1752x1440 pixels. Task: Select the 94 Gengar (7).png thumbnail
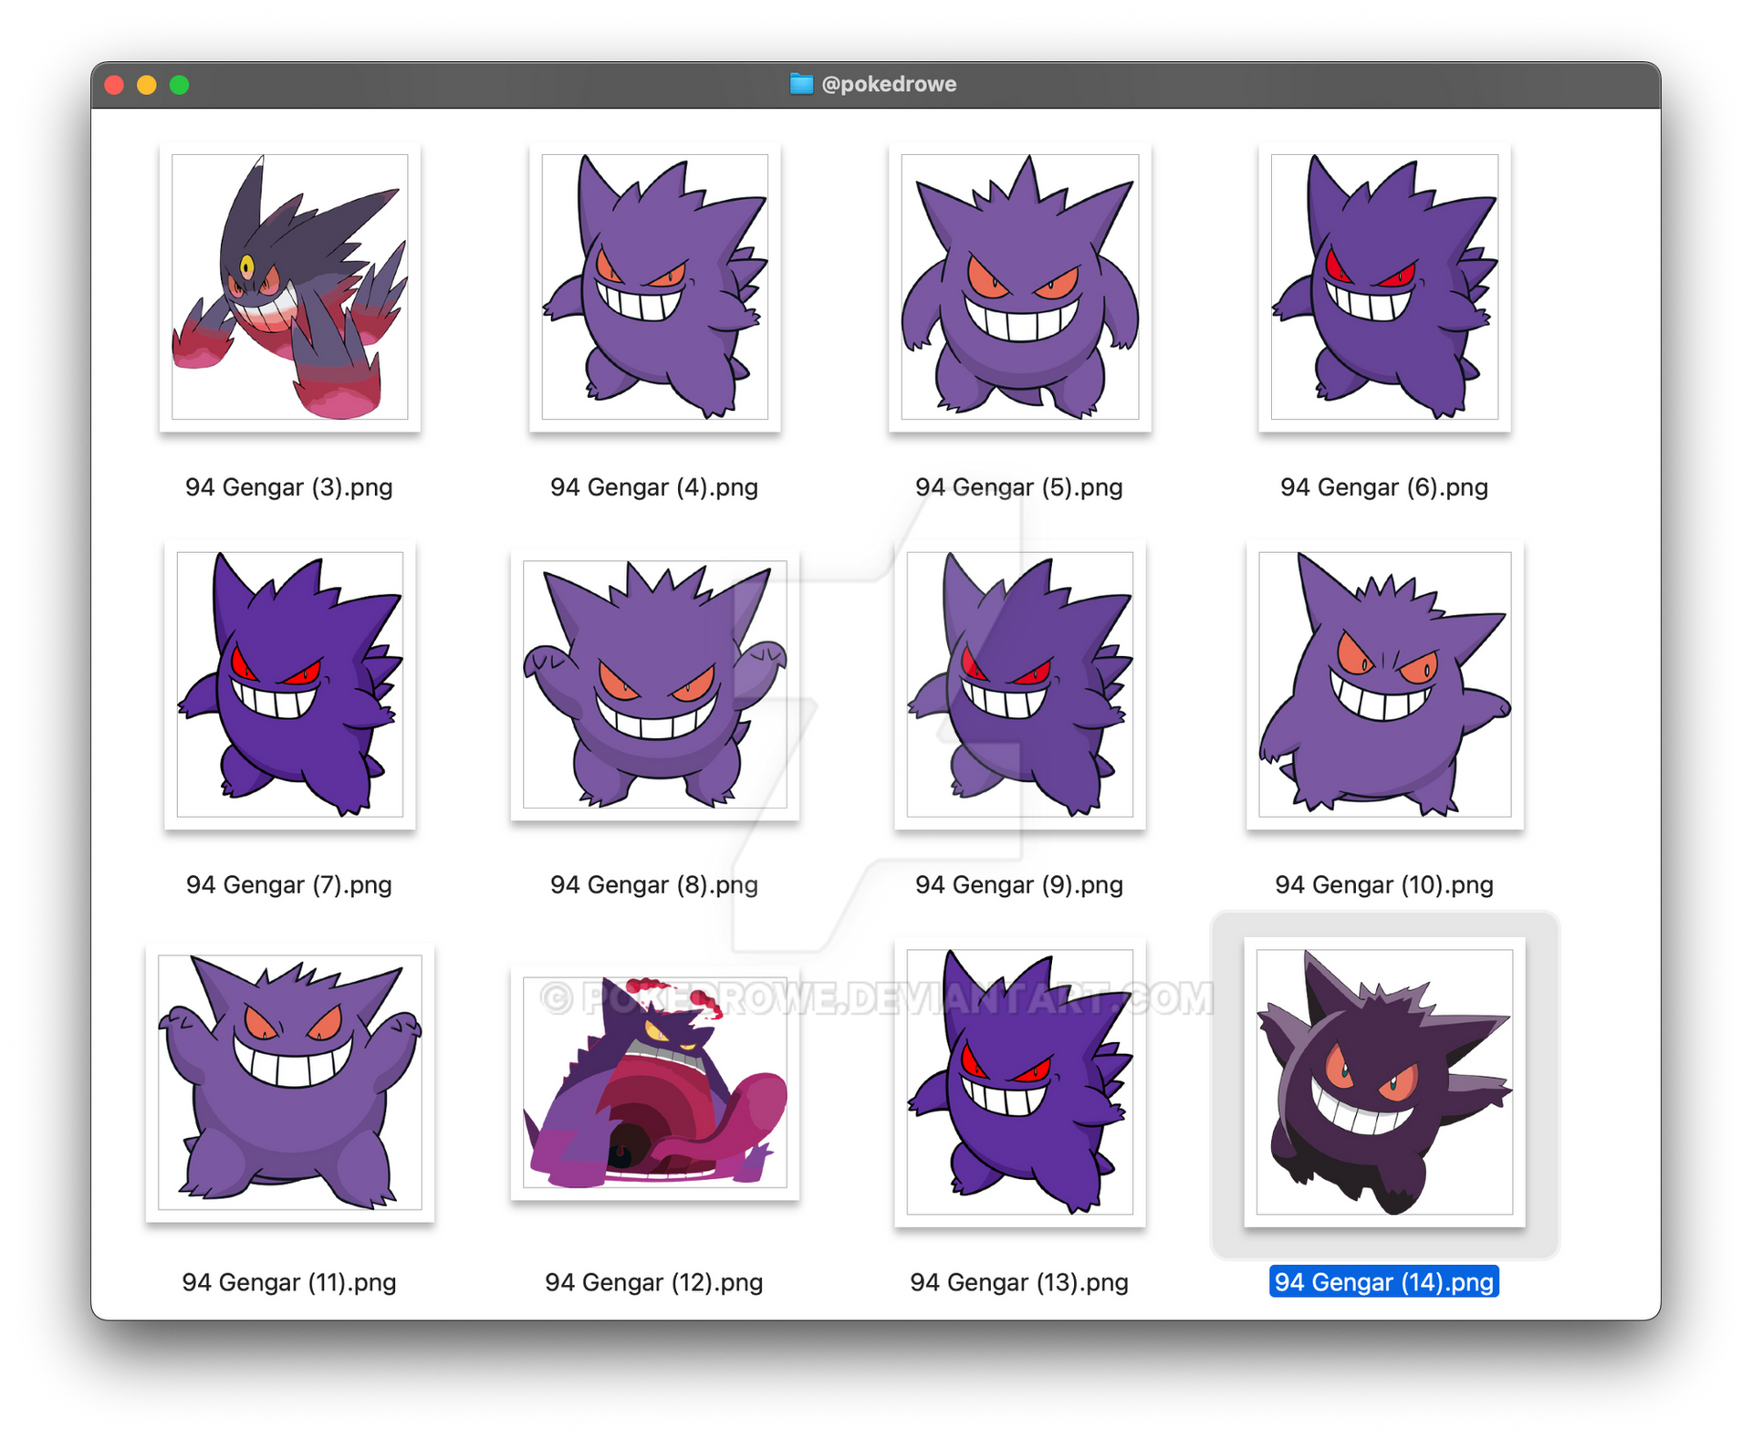point(289,684)
